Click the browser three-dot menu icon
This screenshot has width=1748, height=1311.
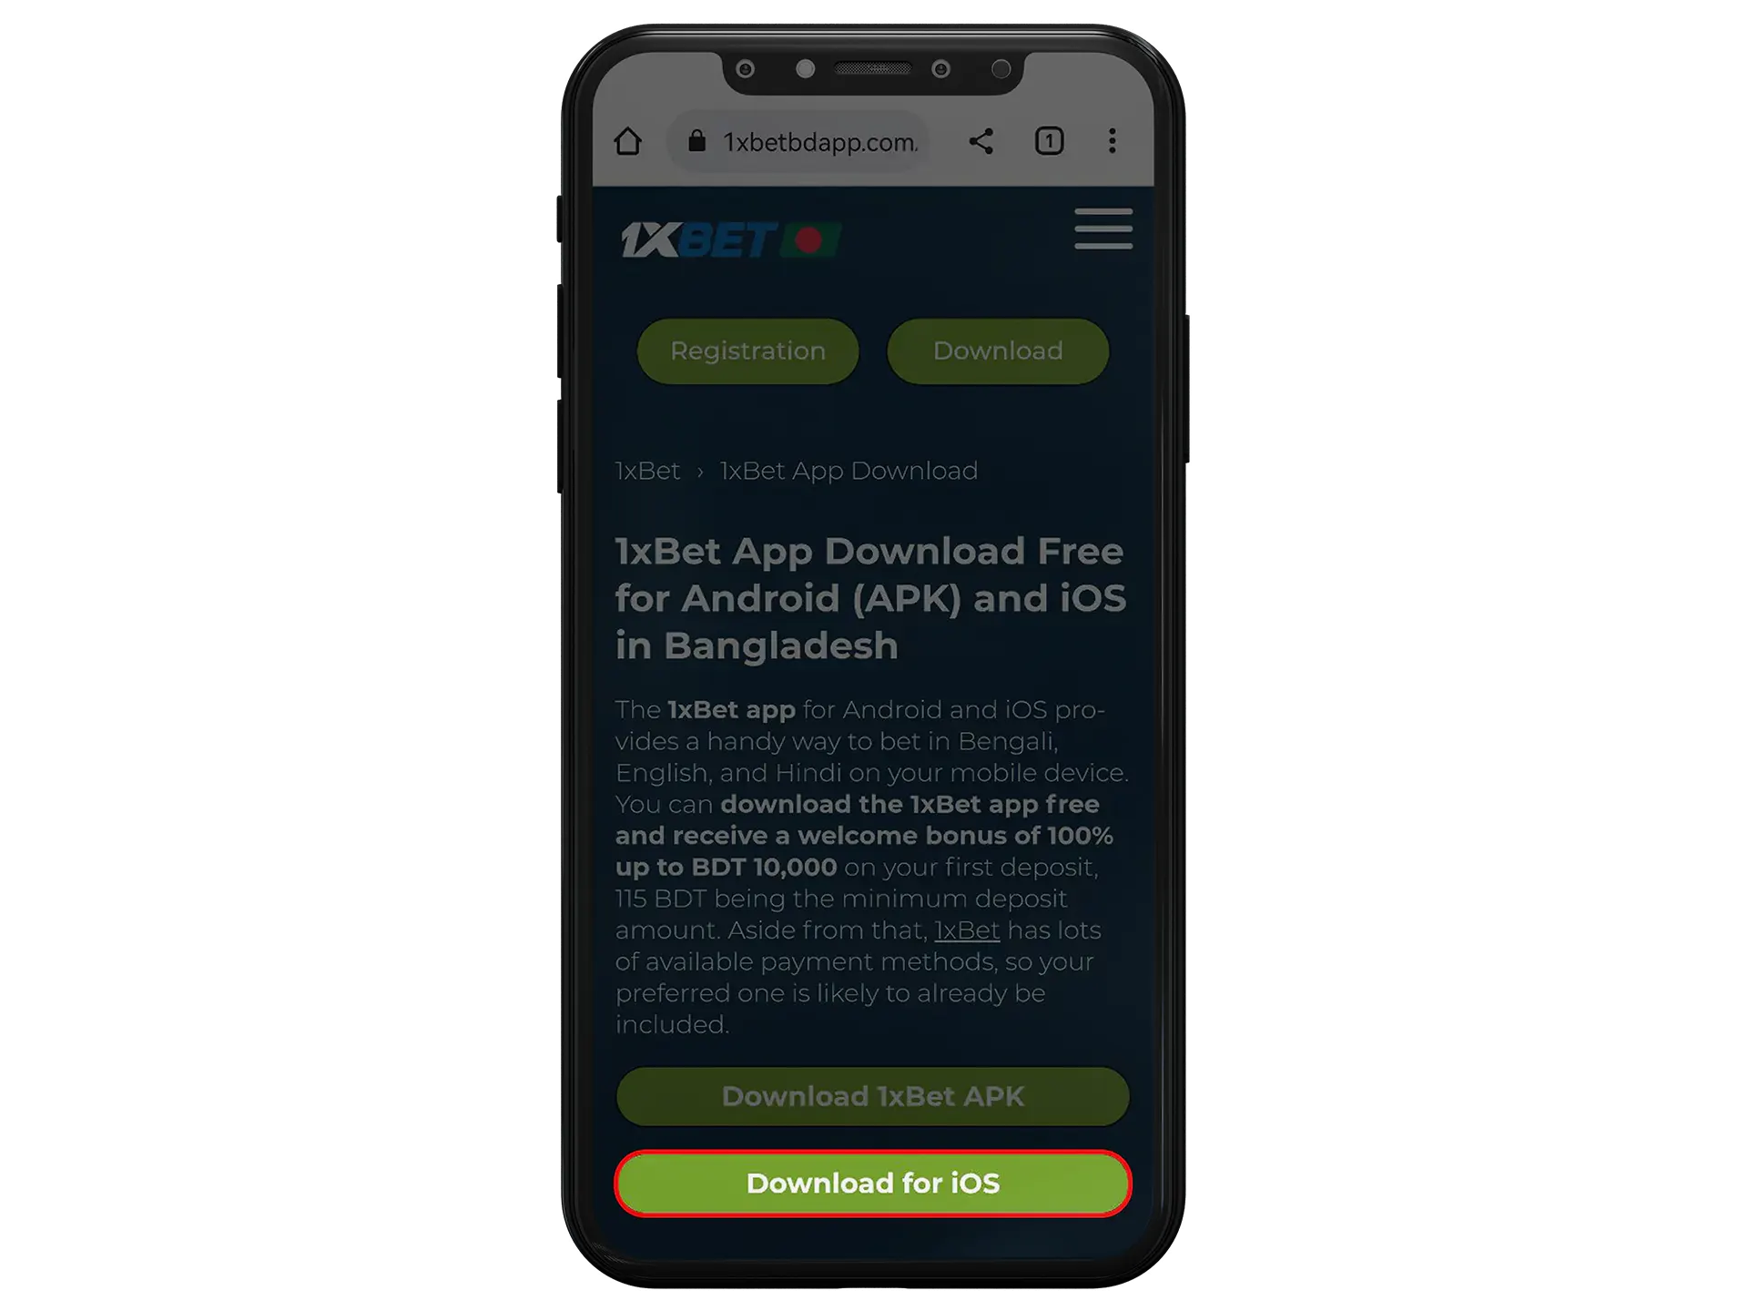coord(1113,142)
